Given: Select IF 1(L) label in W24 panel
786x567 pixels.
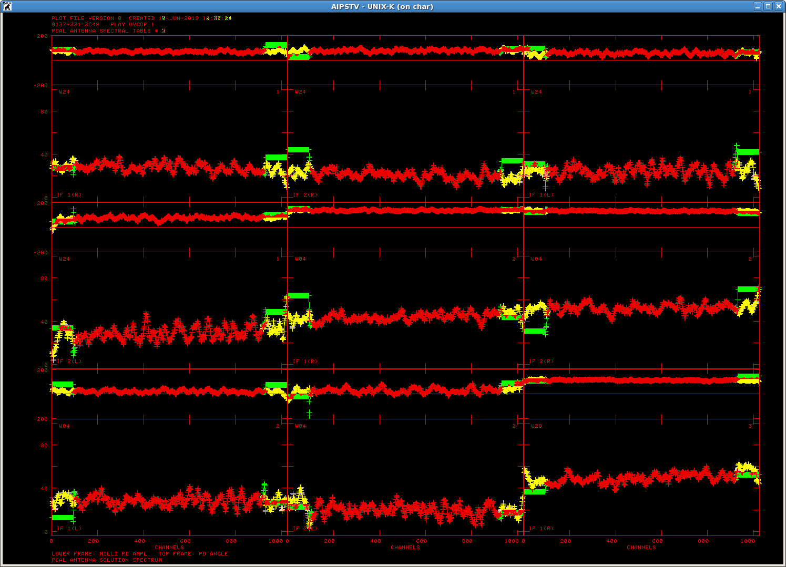Looking at the screenshot, I should coord(541,195).
